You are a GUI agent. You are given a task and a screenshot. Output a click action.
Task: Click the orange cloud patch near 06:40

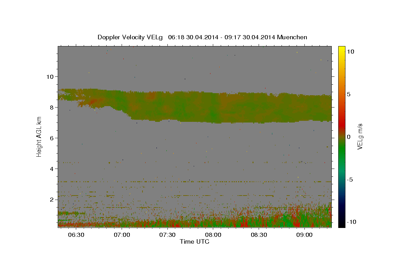coord(93,101)
